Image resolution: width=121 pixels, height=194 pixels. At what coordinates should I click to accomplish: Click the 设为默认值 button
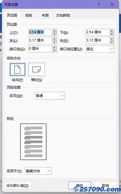(18, 185)
